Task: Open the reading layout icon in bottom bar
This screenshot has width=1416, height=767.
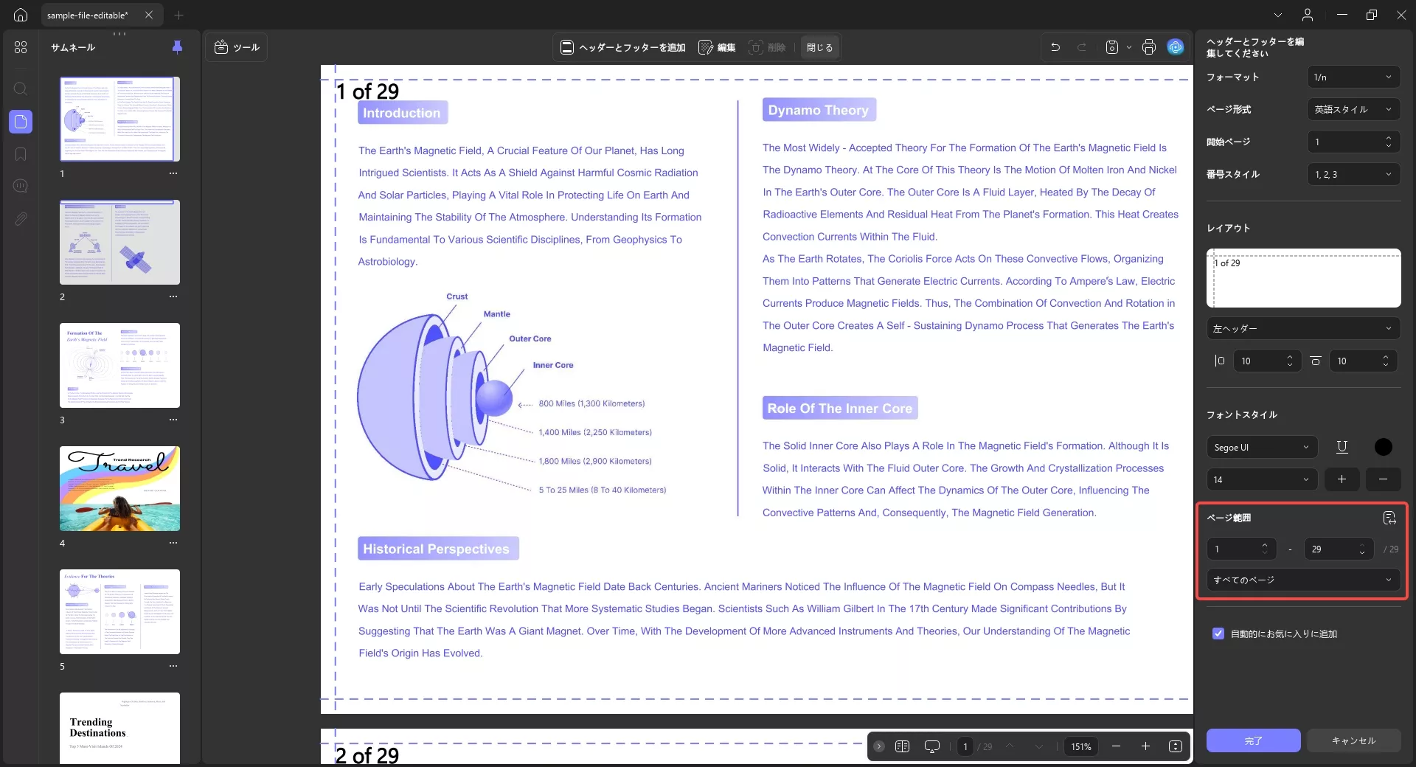Action: (x=902, y=746)
